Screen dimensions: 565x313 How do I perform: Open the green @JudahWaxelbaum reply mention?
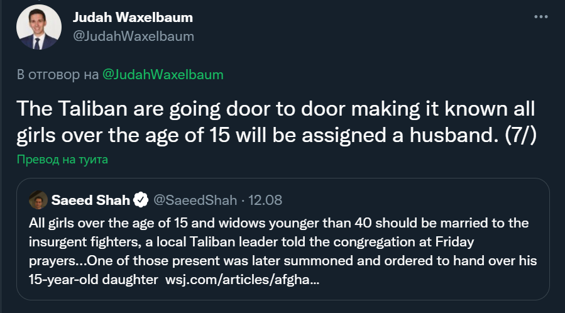pos(163,75)
